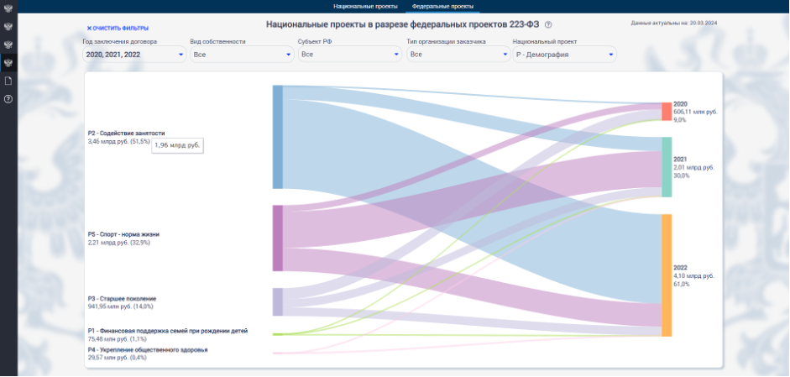Click Данные актуальны на: 20.03.2024 text
The height and width of the screenshot is (377, 790).
point(673,24)
